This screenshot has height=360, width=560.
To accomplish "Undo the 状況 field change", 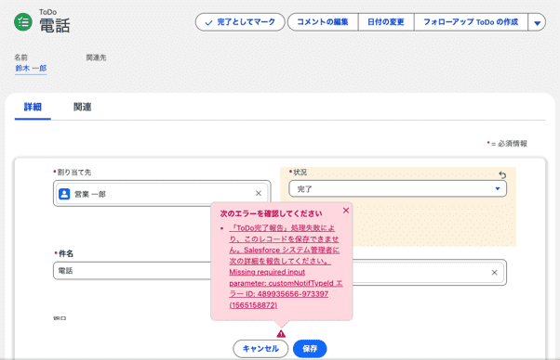I will pos(502,174).
